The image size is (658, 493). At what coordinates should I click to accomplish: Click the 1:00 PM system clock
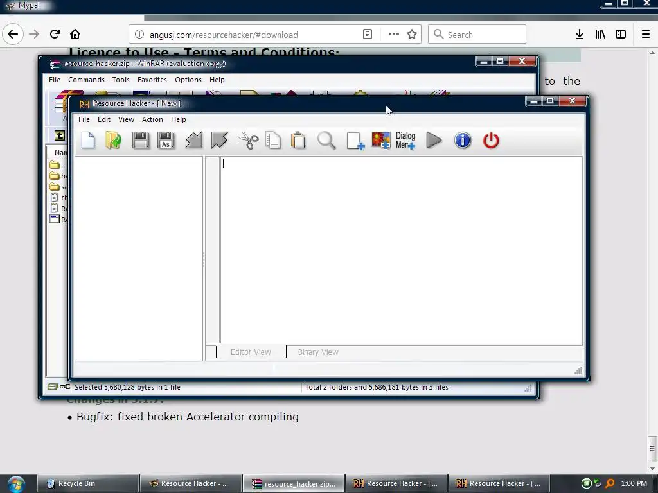coord(634,483)
